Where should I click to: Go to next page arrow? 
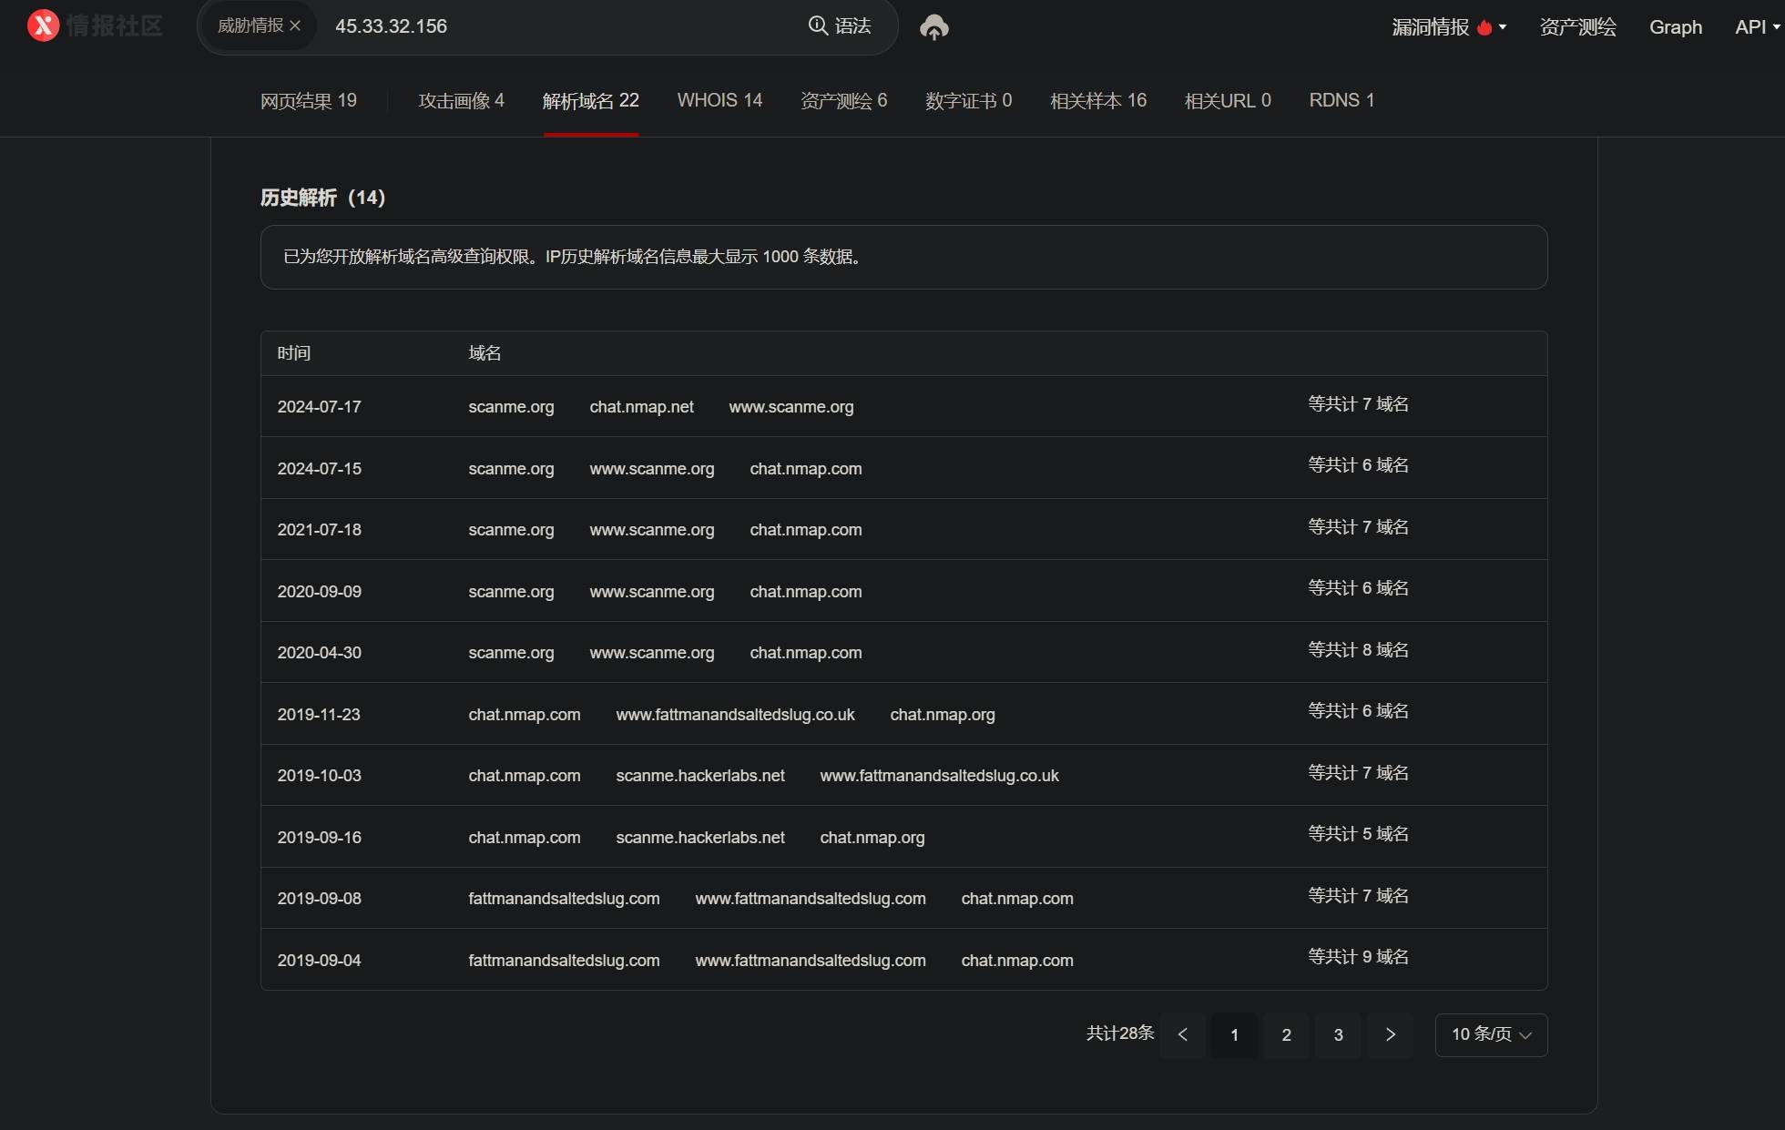1390,1034
